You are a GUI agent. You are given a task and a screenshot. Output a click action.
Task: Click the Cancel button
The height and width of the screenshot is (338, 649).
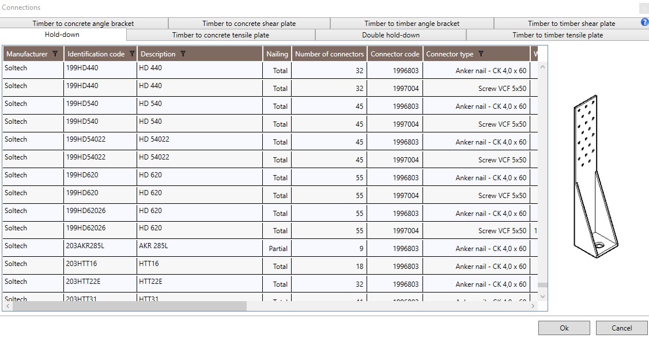click(622, 328)
